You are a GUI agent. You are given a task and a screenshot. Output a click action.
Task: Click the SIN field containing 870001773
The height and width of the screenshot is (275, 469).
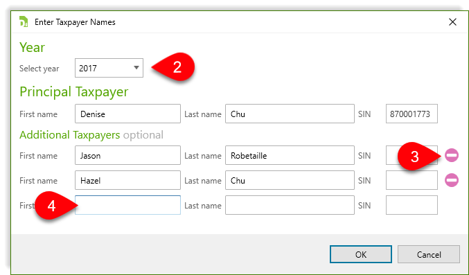coord(412,114)
